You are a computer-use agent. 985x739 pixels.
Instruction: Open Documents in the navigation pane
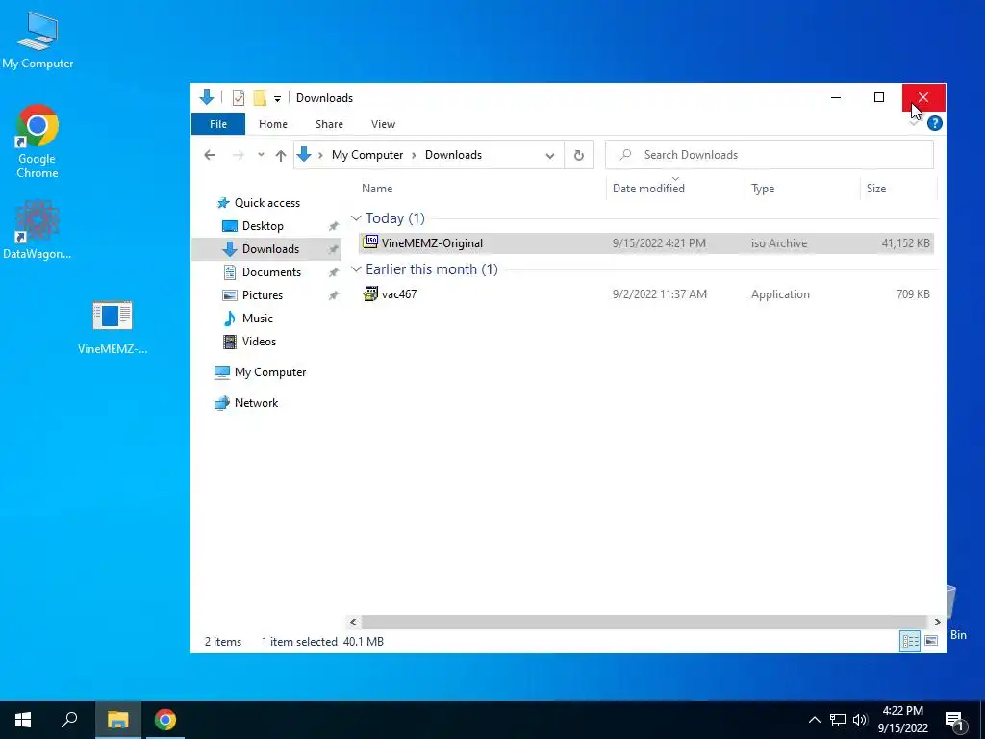[x=263, y=272]
